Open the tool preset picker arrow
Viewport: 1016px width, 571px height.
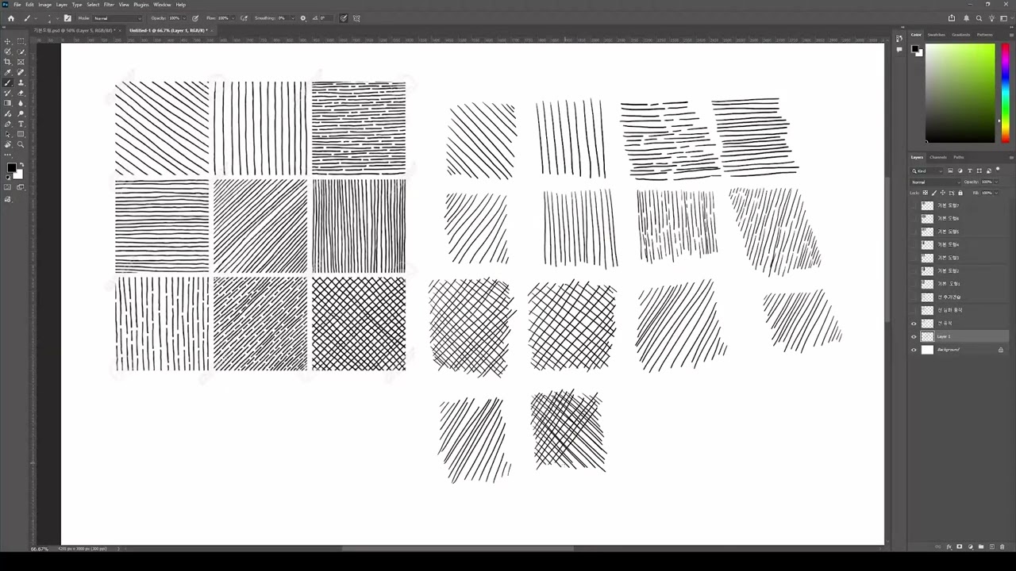36,17
